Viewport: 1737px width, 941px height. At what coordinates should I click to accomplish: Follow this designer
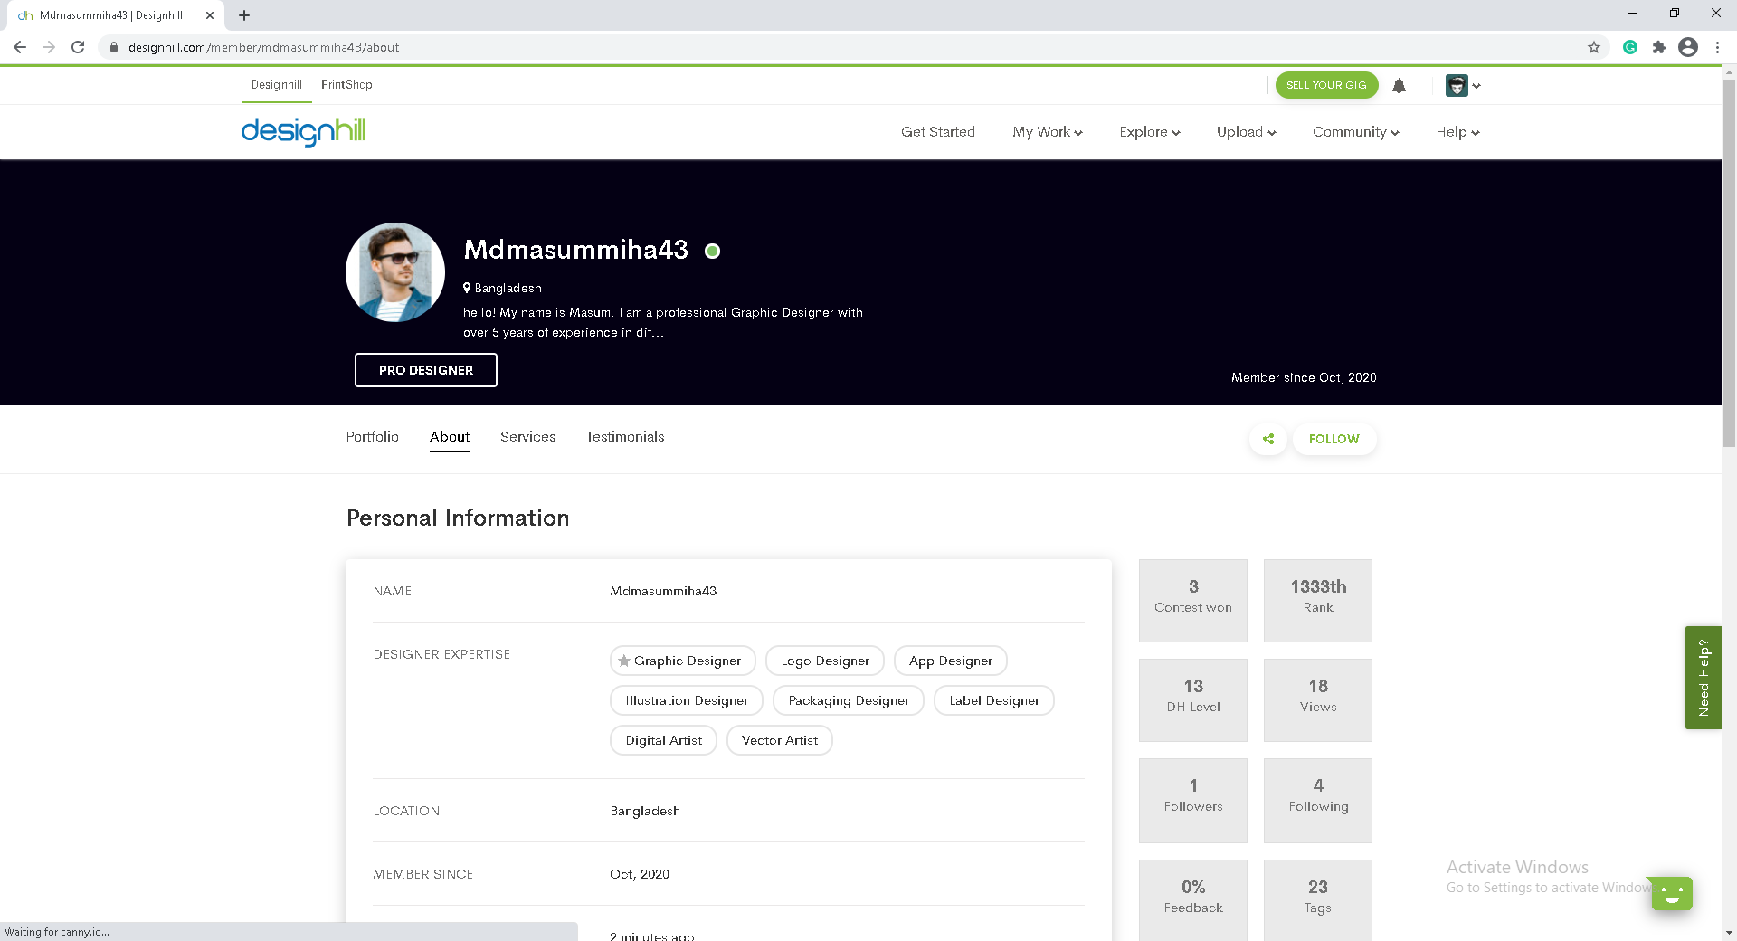point(1334,439)
